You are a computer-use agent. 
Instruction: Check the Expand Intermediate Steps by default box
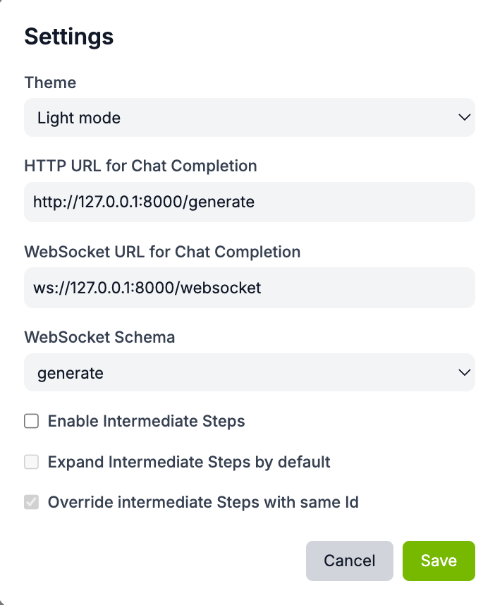(31, 463)
